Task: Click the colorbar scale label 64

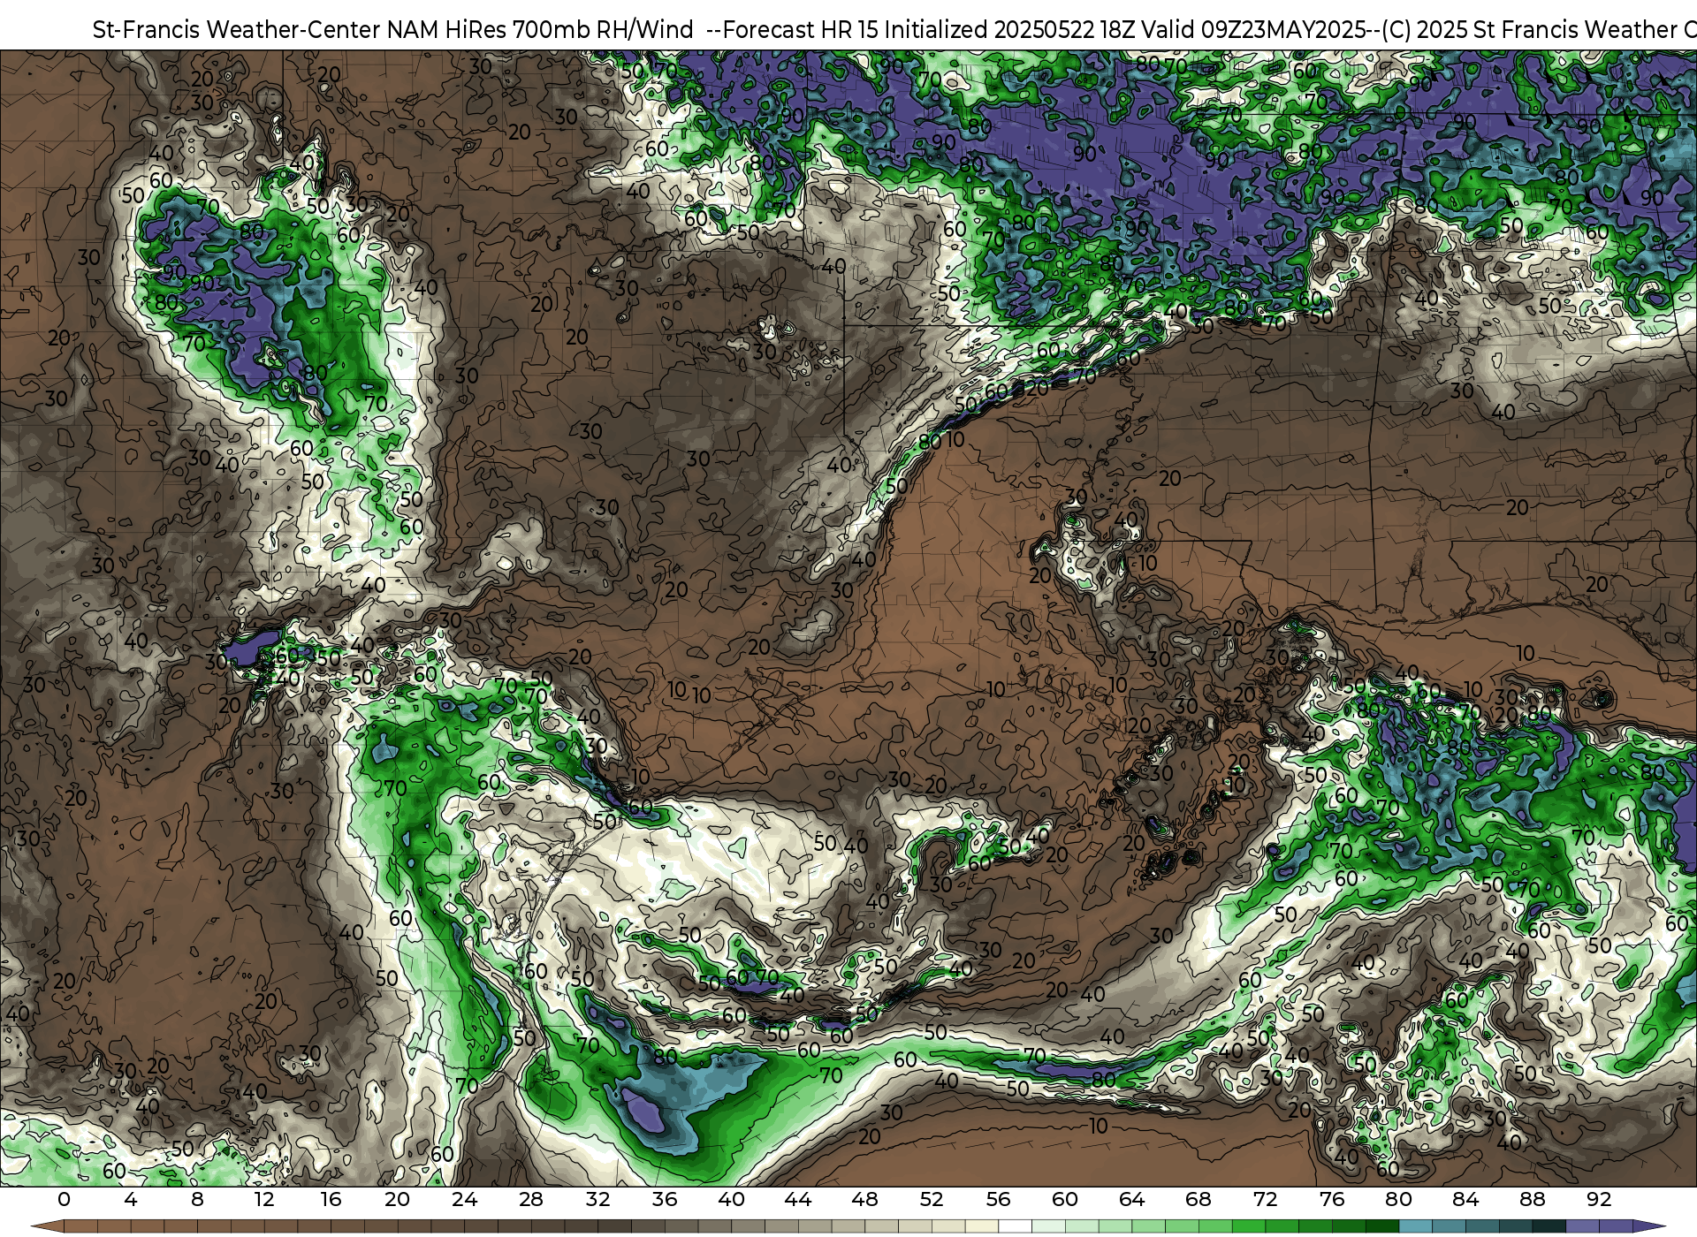Action: pos(1131,1199)
